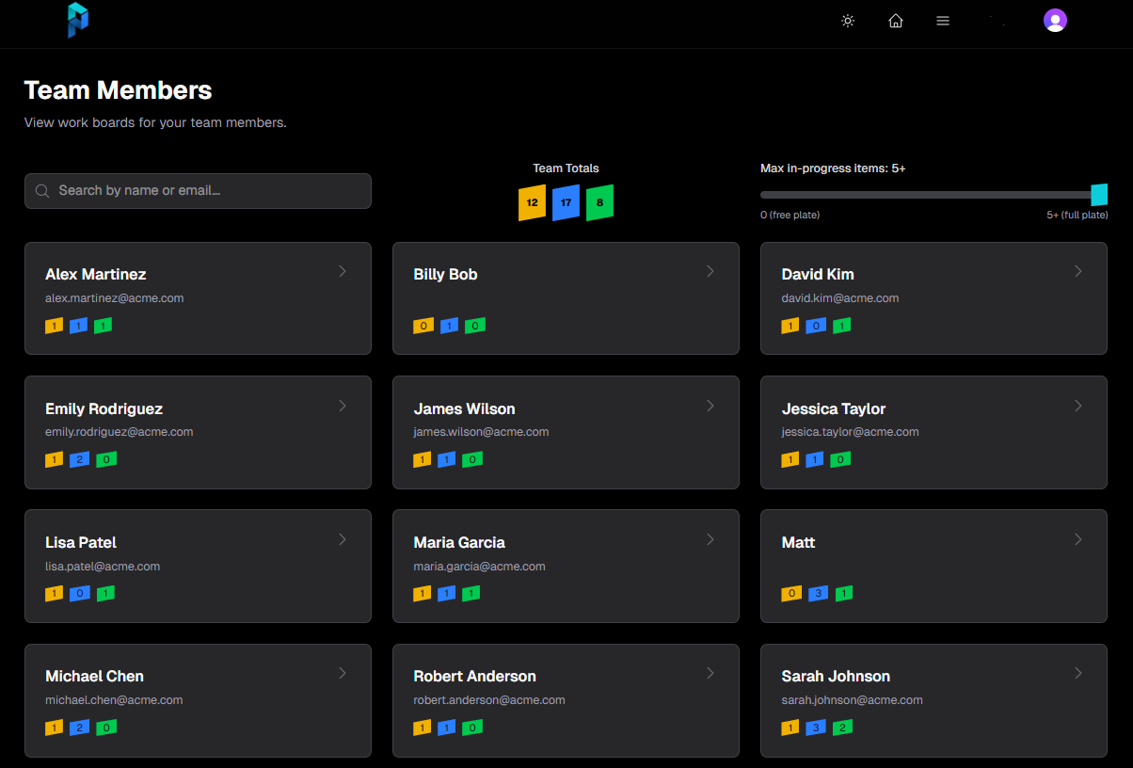Viewport: 1133px width, 768px height.
Task: Open the purple user avatar menu
Action: pos(1055,21)
